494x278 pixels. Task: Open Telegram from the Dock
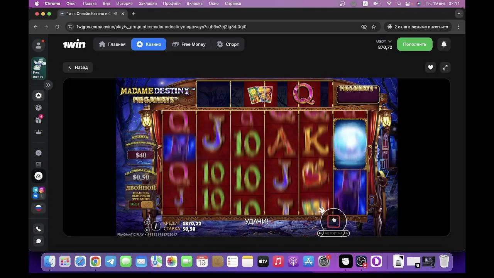(x=111, y=261)
